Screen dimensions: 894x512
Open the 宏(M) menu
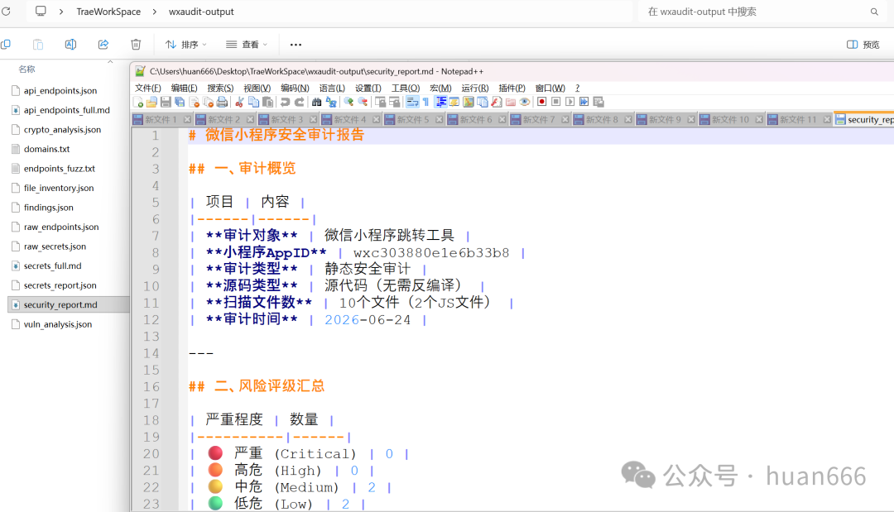pyautogui.click(x=440, y=88)
